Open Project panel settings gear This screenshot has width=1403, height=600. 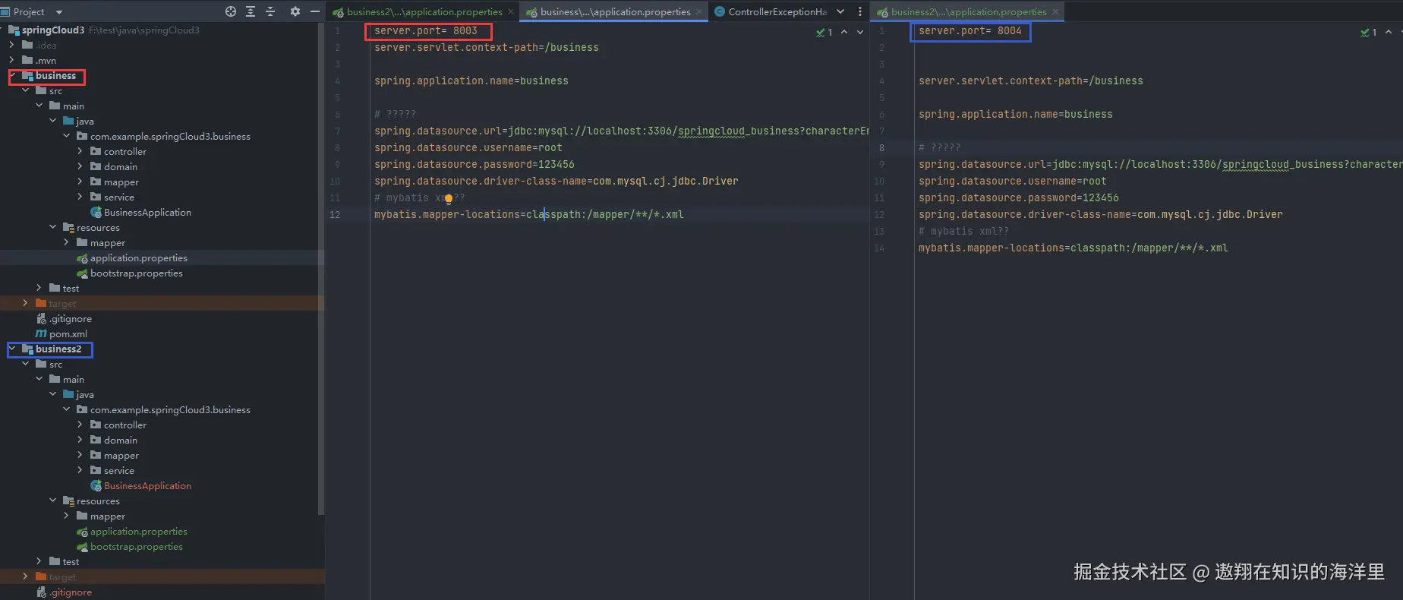point(295,11)
